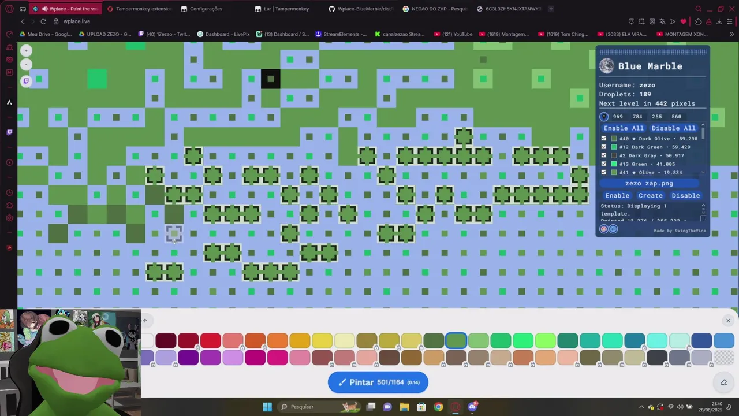The width and height of the screenshot is (739, 416).
Task: Click the Blue Marble logo image
Action: pyautogui.click(x=607, y=66)
